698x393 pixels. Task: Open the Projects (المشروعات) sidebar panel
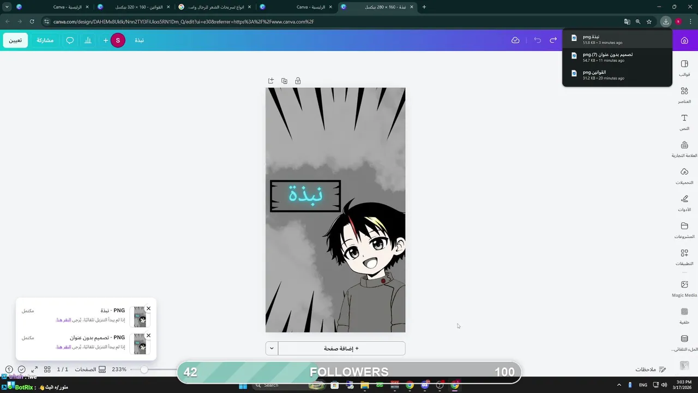[684, 230]
